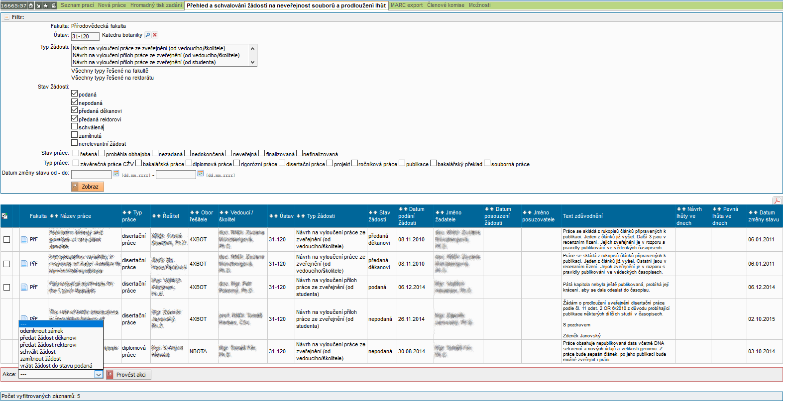The width and height of the screenshot is (785, 403).
Task: Choose 'schválit žádost' from the action dropdown
Action: (38, 352)
